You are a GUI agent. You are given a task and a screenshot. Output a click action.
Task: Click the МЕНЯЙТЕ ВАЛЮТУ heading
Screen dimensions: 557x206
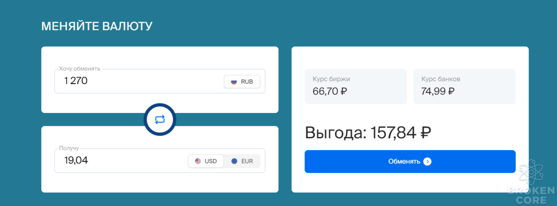[97, 26]
